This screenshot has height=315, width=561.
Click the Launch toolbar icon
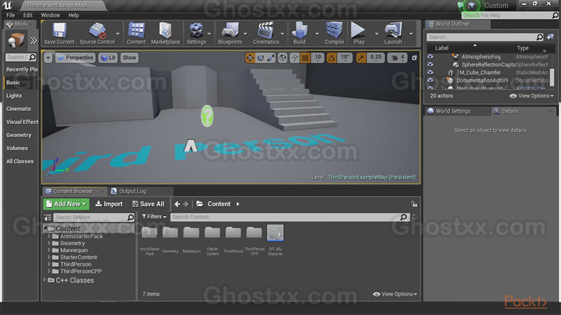(x=393, y=33)
